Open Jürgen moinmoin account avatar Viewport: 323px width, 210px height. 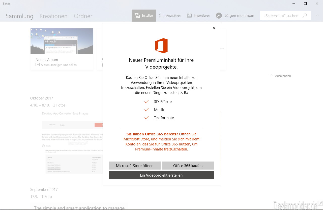219,16
